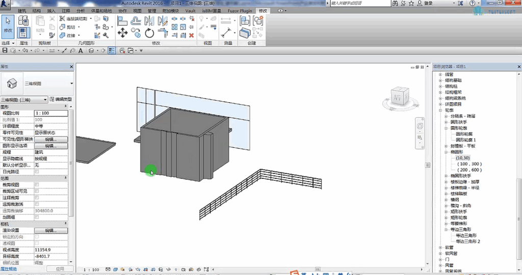Screen dimensions: 522x275
Task: Expand the 矩形轮廓 tree node
Action: tap(446, 218)
